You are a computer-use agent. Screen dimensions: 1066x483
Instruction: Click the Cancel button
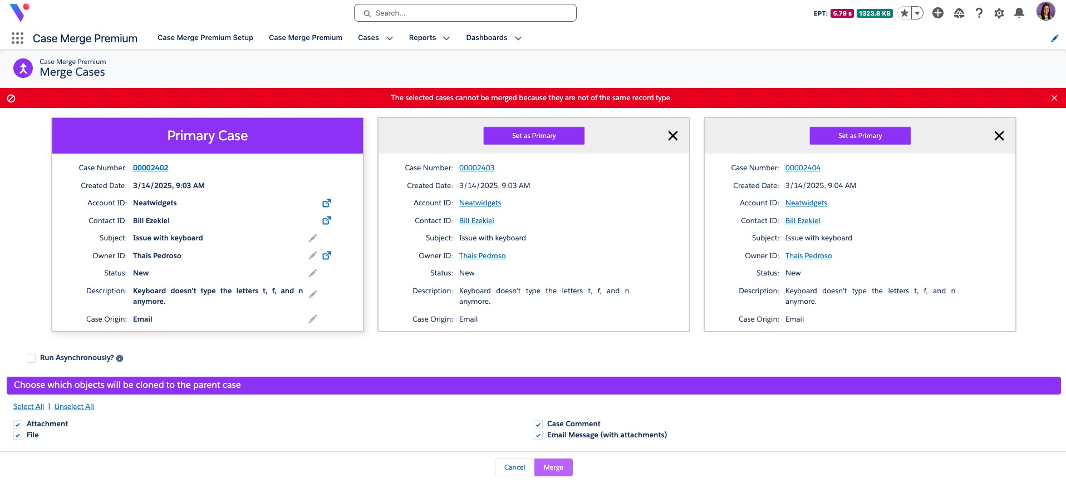tap(514, 467)
